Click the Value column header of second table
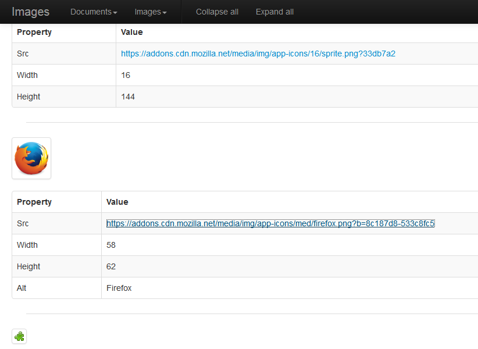 pyautogui.click(x=117, y=202)
